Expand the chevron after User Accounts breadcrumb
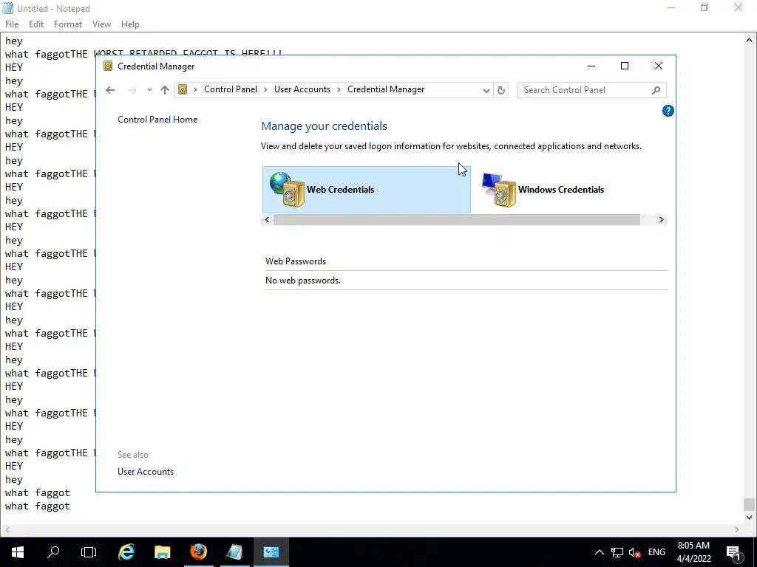Viewport: 757px width, 567px height. tap(339, 89)
